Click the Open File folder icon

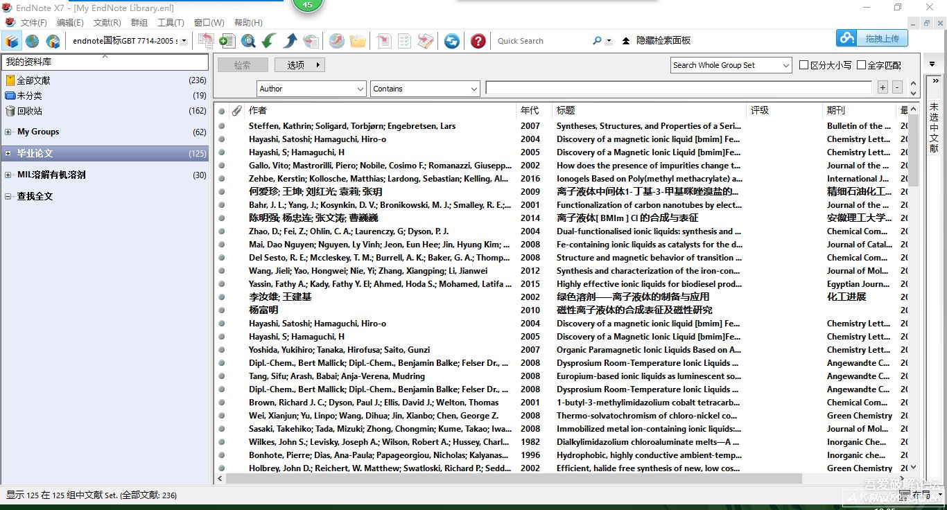click(358, 42)
